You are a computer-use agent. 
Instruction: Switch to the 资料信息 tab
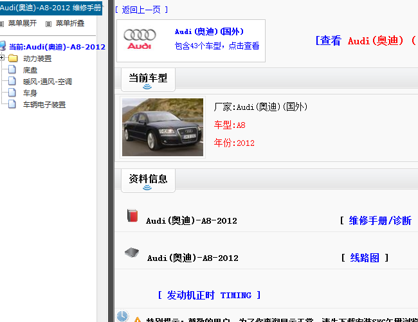(x=148, y=181)
